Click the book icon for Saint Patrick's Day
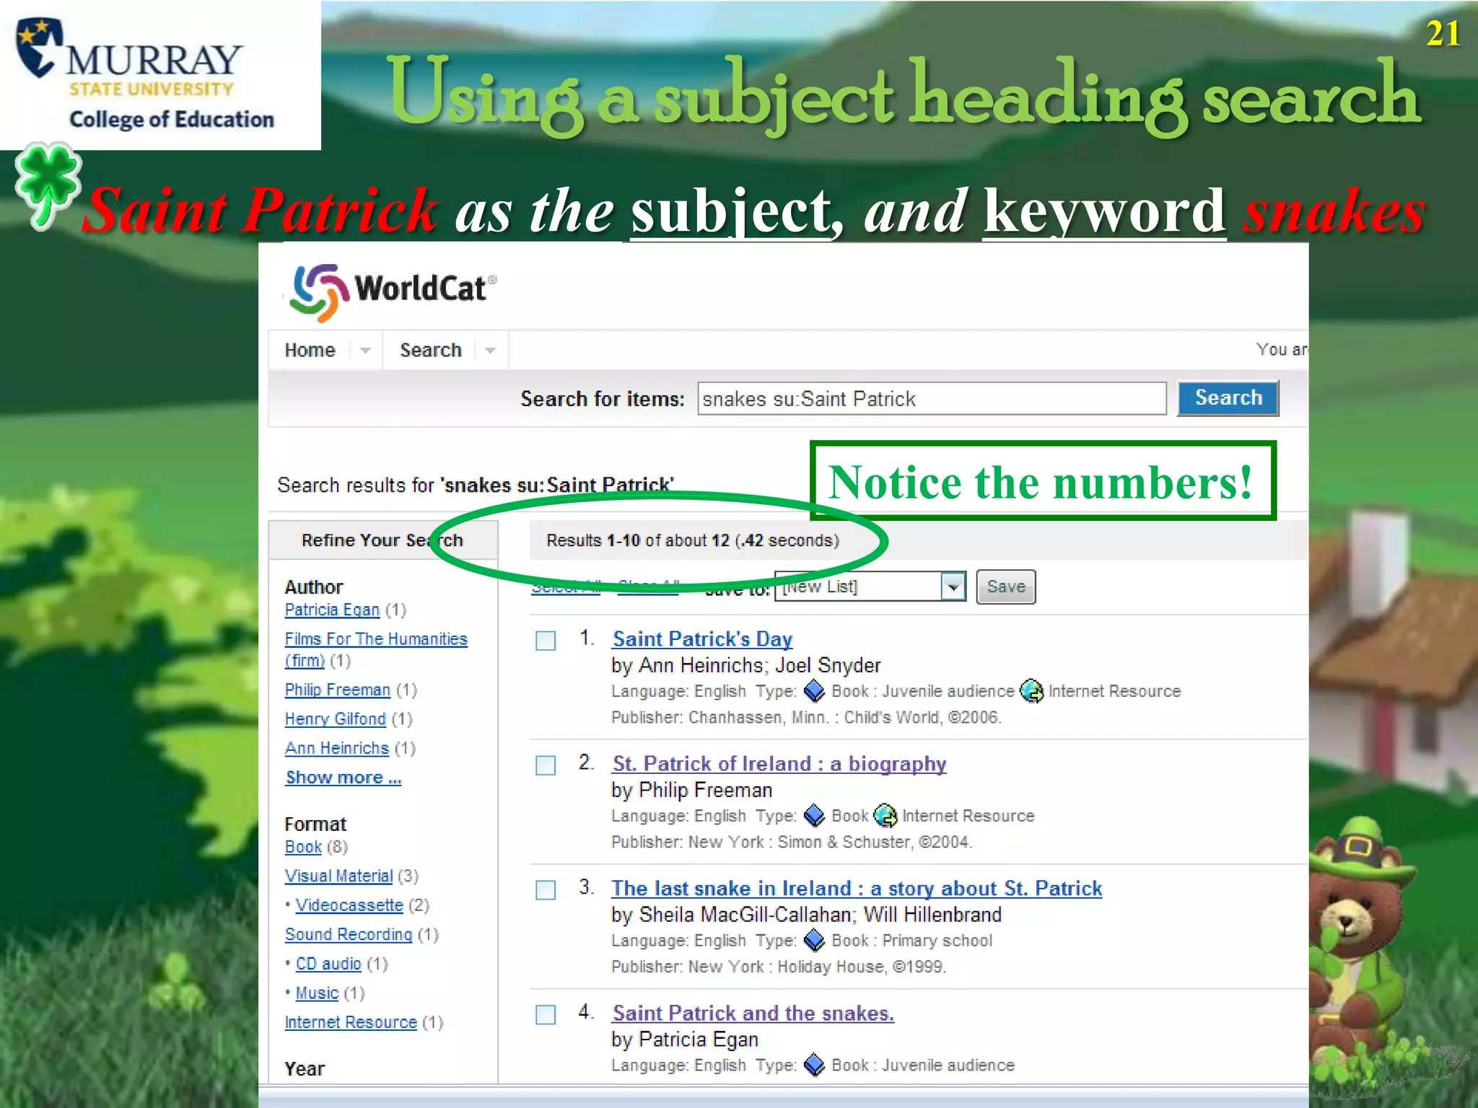The width and height of the screenshot is (1478, 1108). point(814,691)
